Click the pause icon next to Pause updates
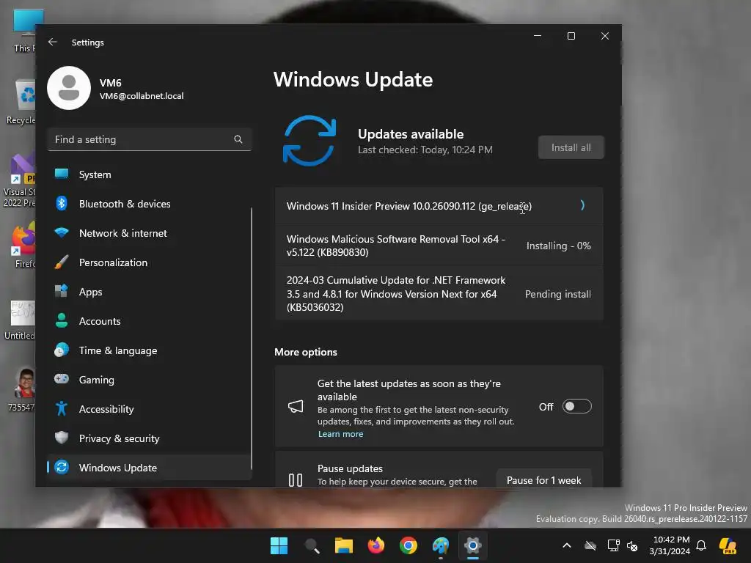Image resolution: width=751 pixels, height=563 pixels. coord(296,479)
